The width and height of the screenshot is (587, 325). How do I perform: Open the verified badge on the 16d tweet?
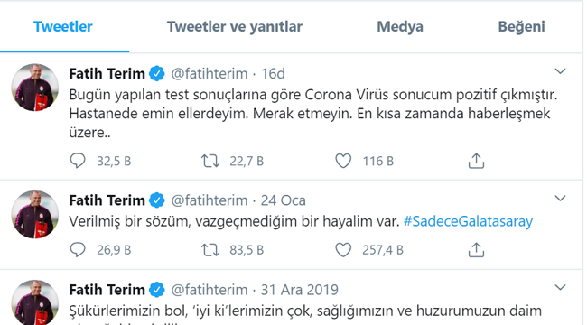[x=157, y=73]
